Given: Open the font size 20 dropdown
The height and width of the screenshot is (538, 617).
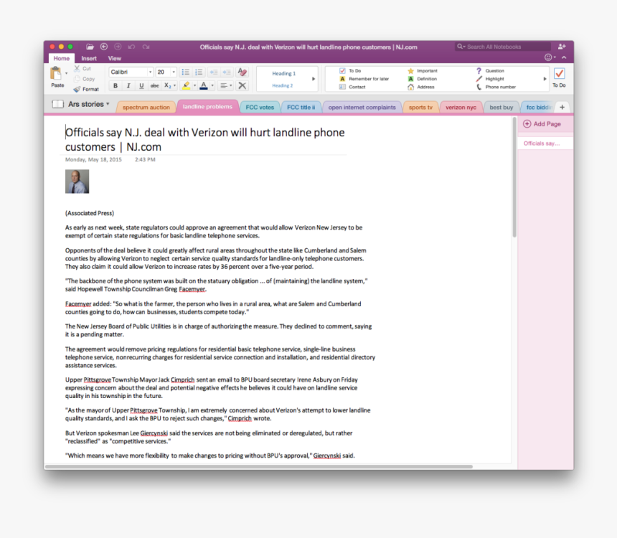Looking at the screenshot, I should click(x=166, y=72).
